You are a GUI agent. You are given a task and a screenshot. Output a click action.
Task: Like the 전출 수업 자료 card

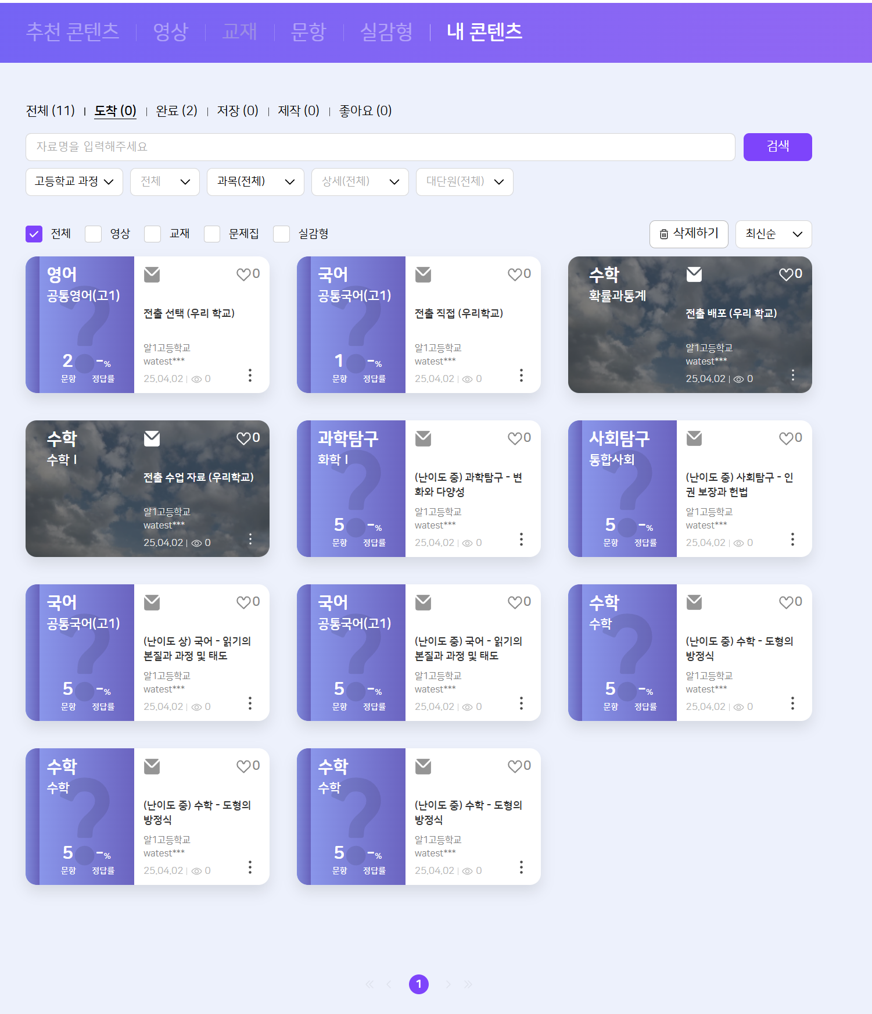click(243, 438)
